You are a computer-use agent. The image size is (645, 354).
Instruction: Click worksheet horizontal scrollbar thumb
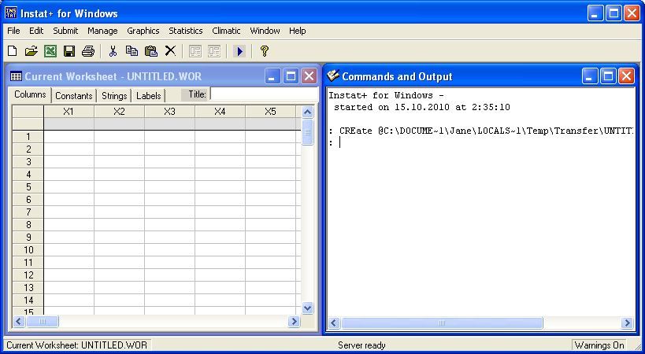[x=43, y=321]
